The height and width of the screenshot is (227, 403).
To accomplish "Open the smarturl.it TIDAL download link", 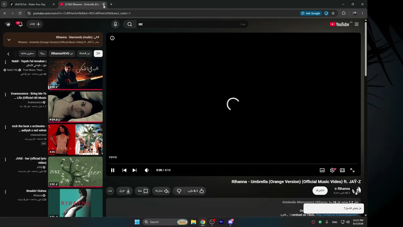I will (337, 215).
